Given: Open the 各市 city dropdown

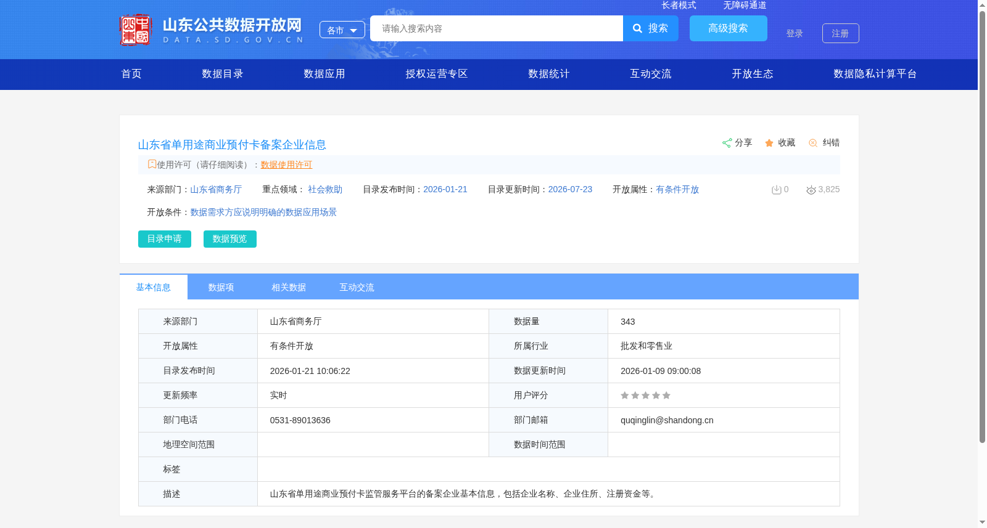Looking at the screenshot, I should click(342, 30).
